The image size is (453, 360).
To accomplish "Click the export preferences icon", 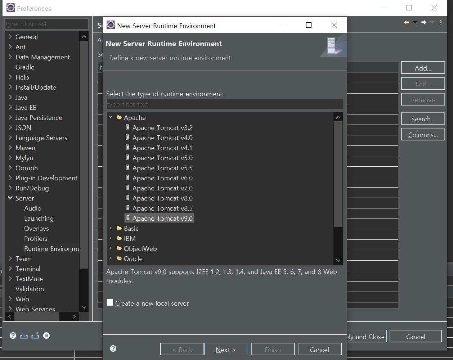I will [35, 336].
